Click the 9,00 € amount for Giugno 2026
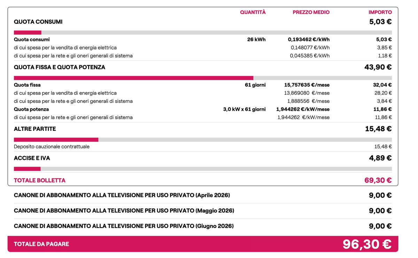 (x=380, y=226)
